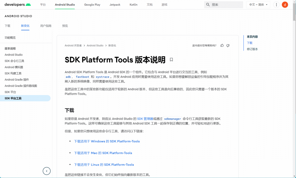Download SDK Platform-Tools for Windows
The width and height of the screenshot is (296, 178).
(107, 141)
